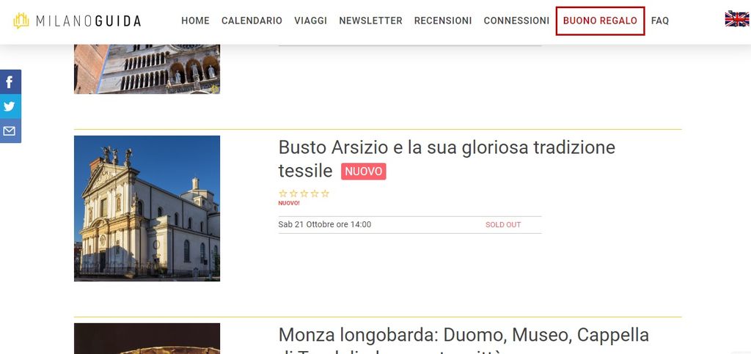Open the Monza longobarda tour title

coord(464,336)
